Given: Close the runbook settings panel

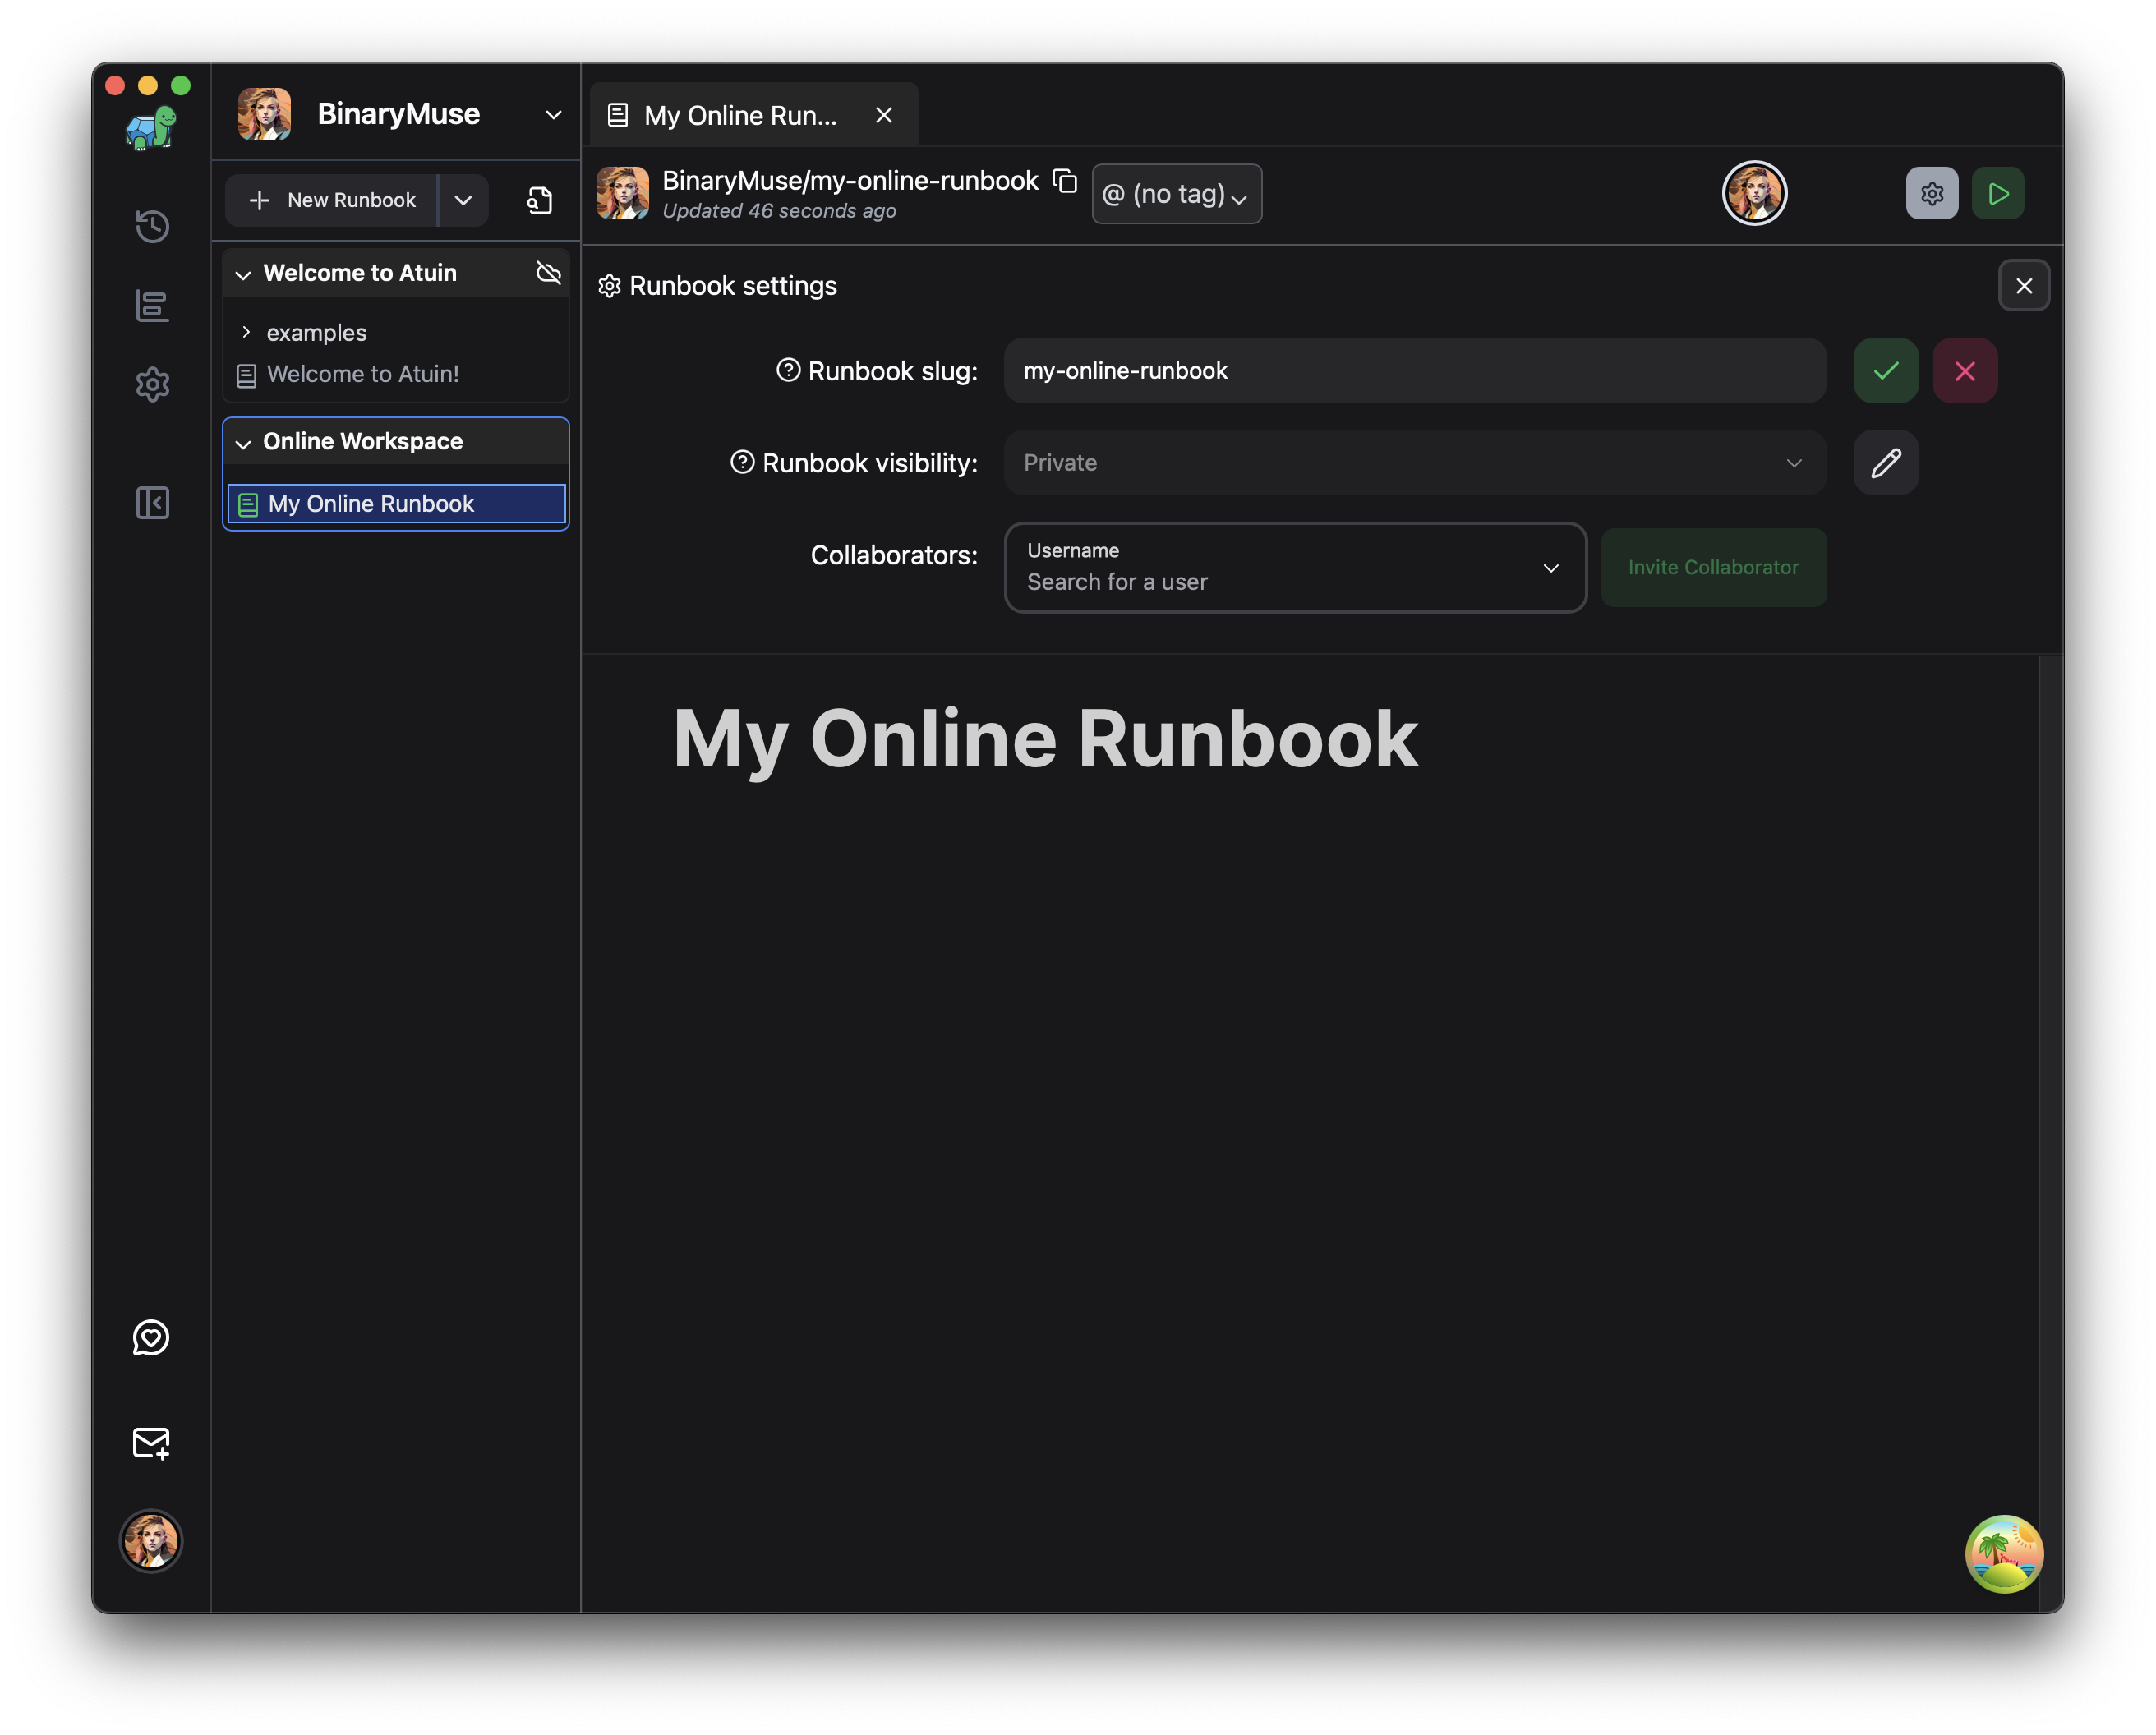Looking at the screenshot, I should pyautogui.click(x=2024, y=286).
